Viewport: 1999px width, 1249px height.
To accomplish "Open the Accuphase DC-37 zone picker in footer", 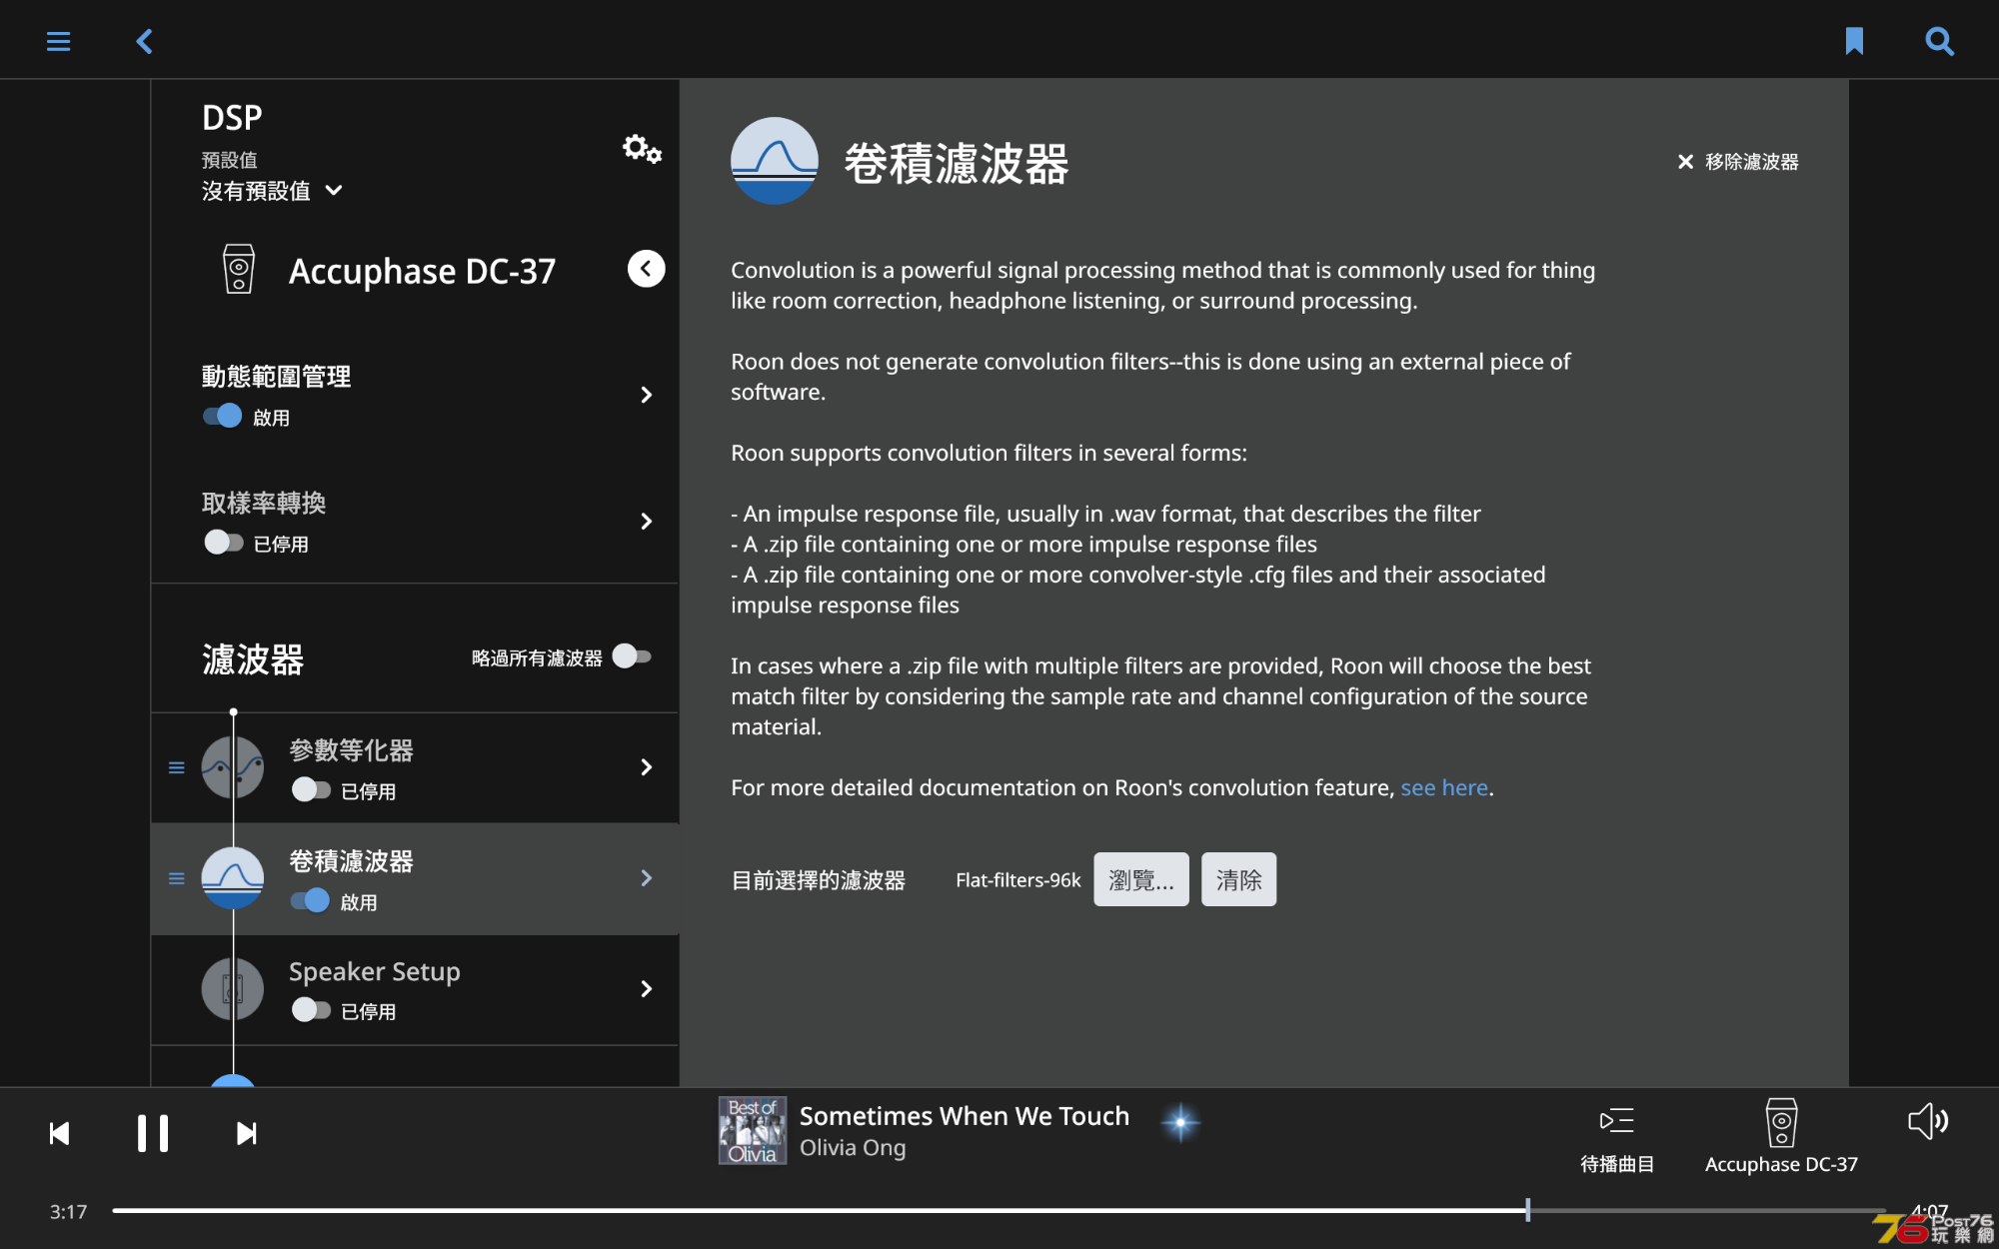I will [x=1781, y=1137].
